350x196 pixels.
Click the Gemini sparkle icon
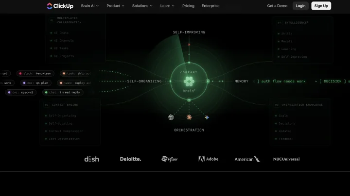[x=207, y=117]
